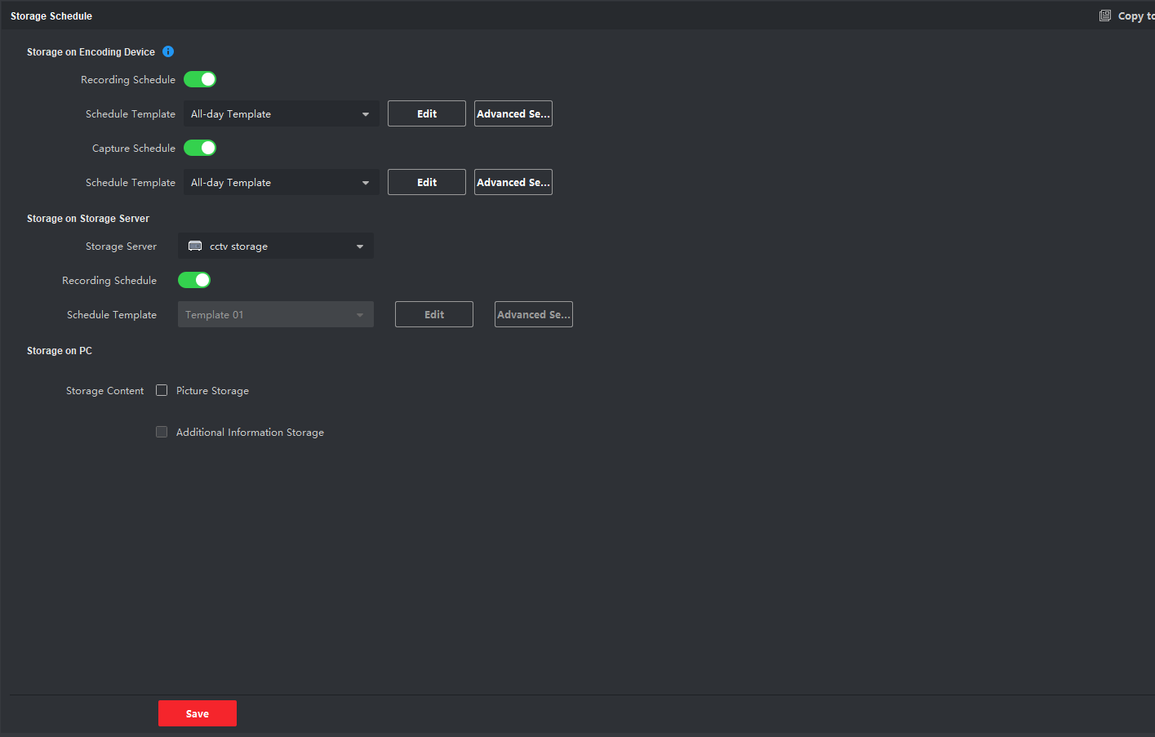Viewport: 1155px width, 737px height.
Task: Click Edit beside Template 01
Action: coord(434,314)
